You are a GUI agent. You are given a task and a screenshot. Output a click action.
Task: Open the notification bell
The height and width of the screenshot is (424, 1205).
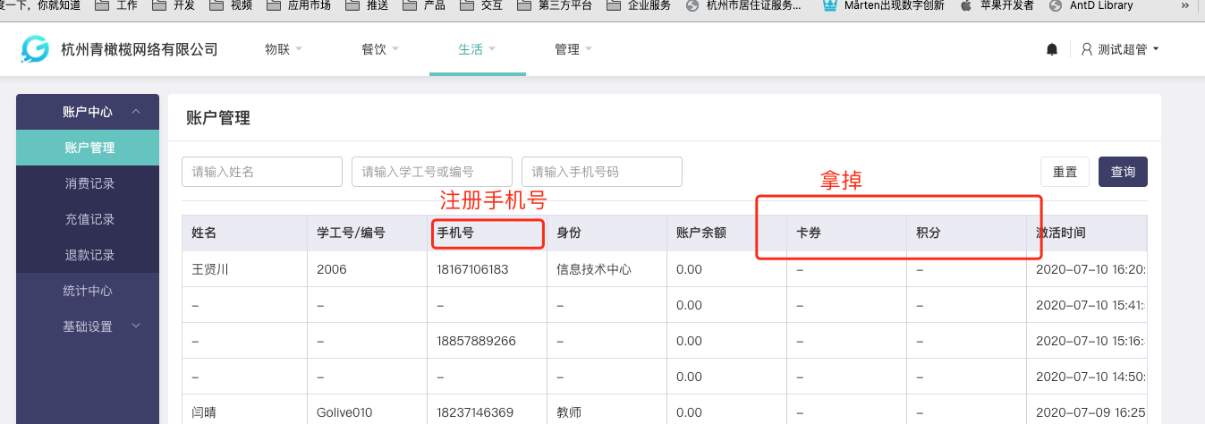[1052, 49]
